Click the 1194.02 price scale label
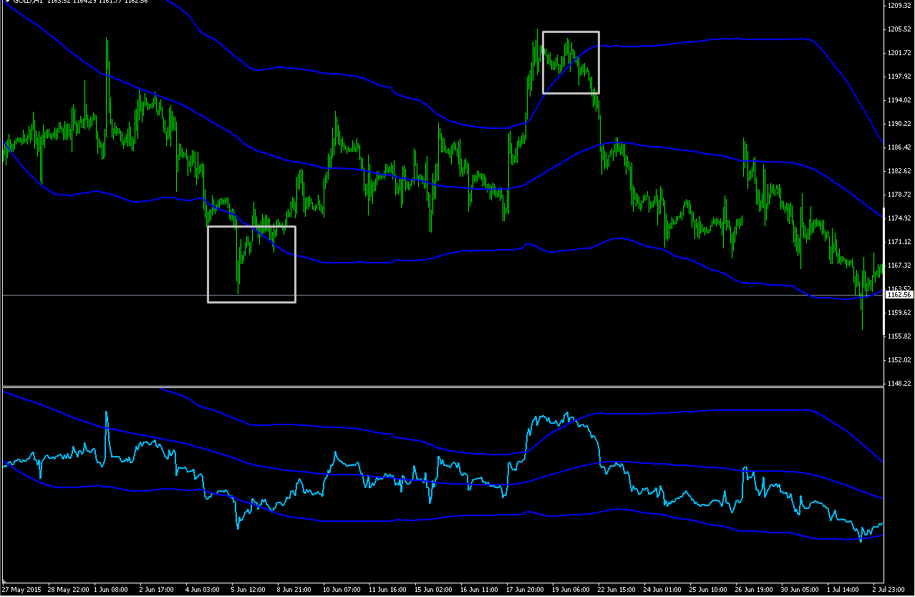This screenshot has width=915, height=597. pos(899,100)
